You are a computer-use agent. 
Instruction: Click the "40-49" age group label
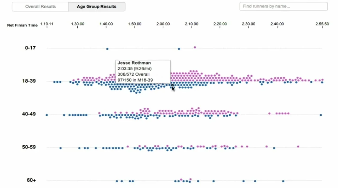[29, 114]
